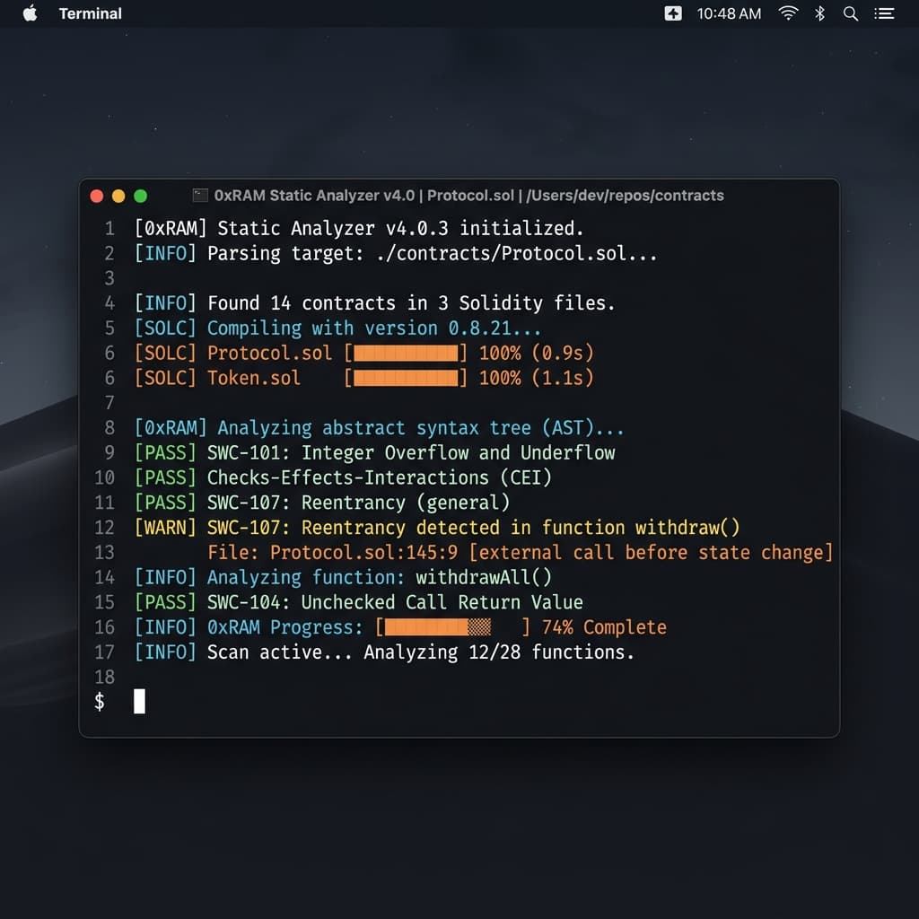The width and height of the screenshot is (919, 919).
Task: Click 'Checks-Effects-Interactions (CEI)' line
Action: (380, 477)
